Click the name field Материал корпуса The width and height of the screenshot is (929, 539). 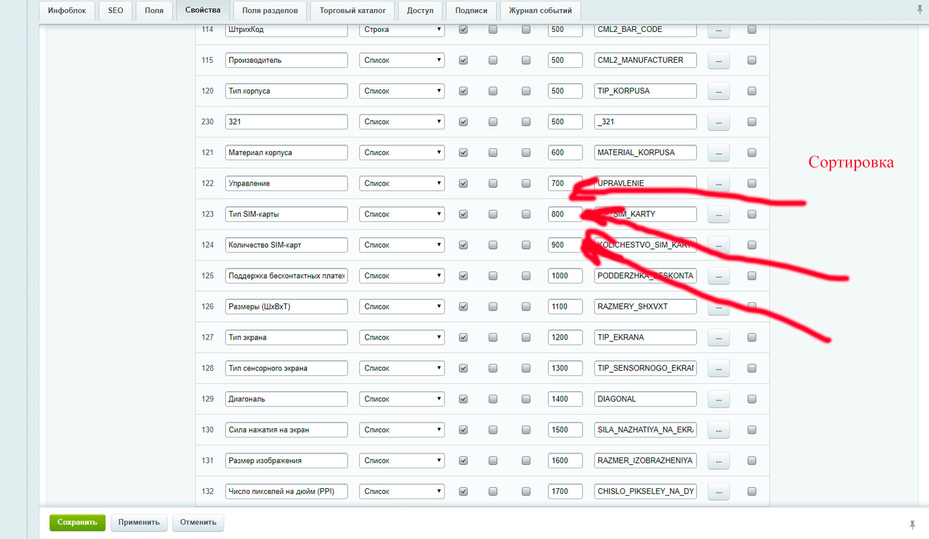286,153
